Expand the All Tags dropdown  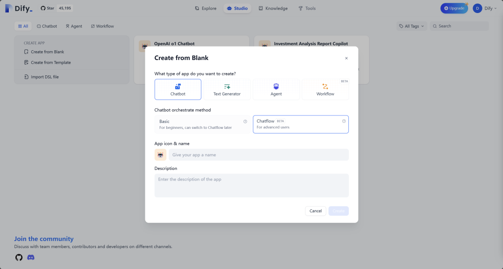point(412,26)
